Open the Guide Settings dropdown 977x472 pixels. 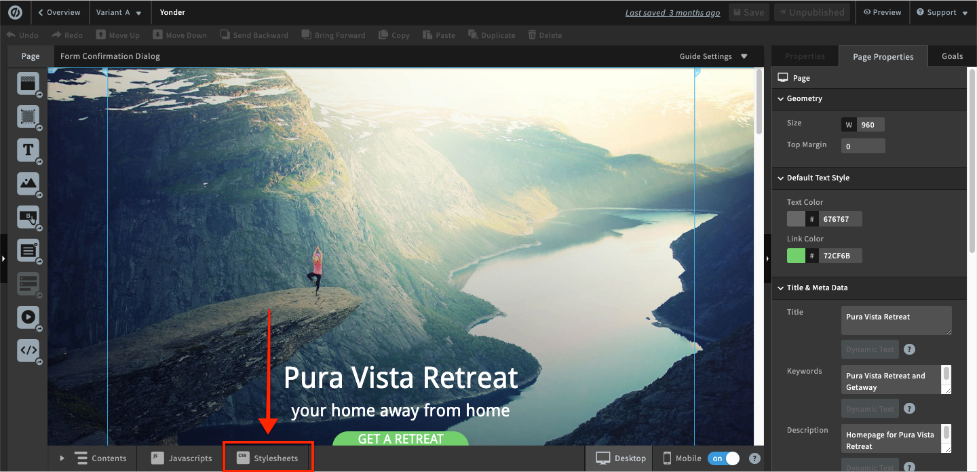pos(713,57)
